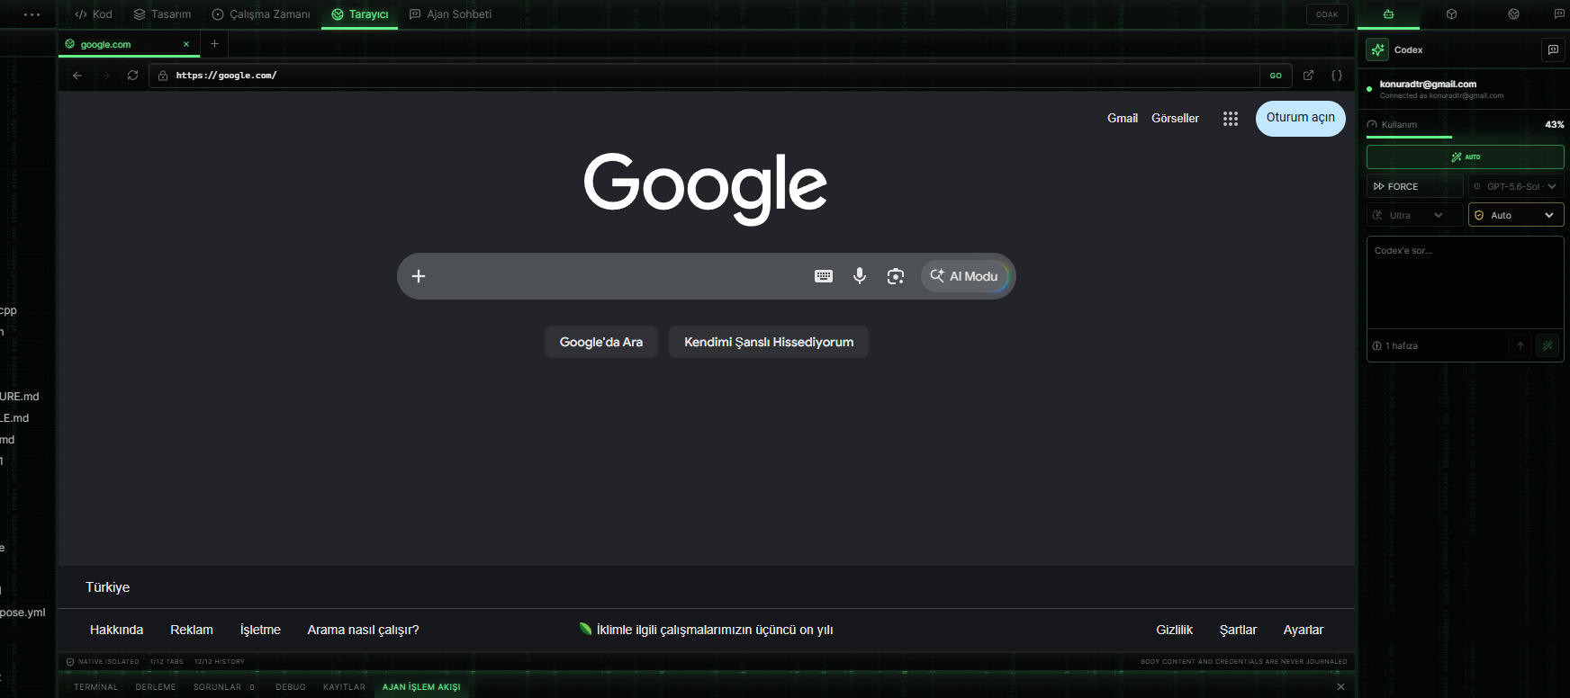The width and height of the screenshot is (1570, 698).
Task: Open the Ayarlar footer link
Action: point(1303,630)
